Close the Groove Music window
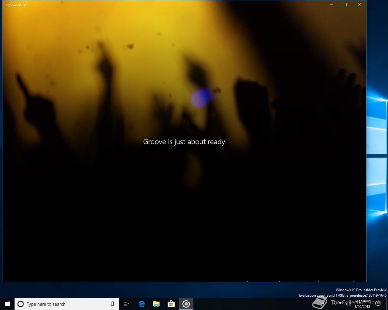 coord(359,5)
